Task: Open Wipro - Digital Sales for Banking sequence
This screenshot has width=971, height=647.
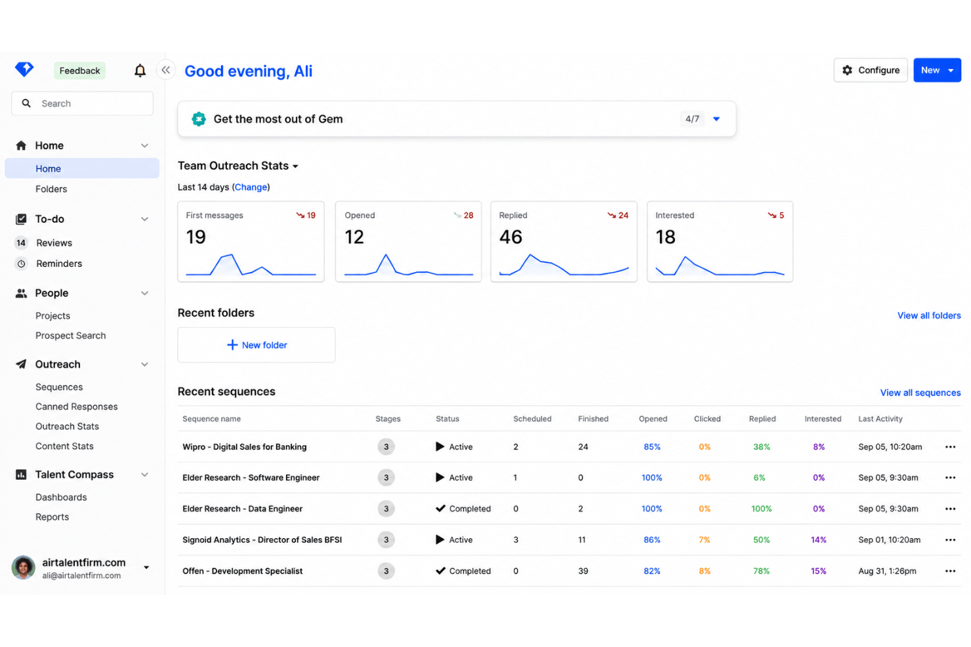Action: [244, 446]
